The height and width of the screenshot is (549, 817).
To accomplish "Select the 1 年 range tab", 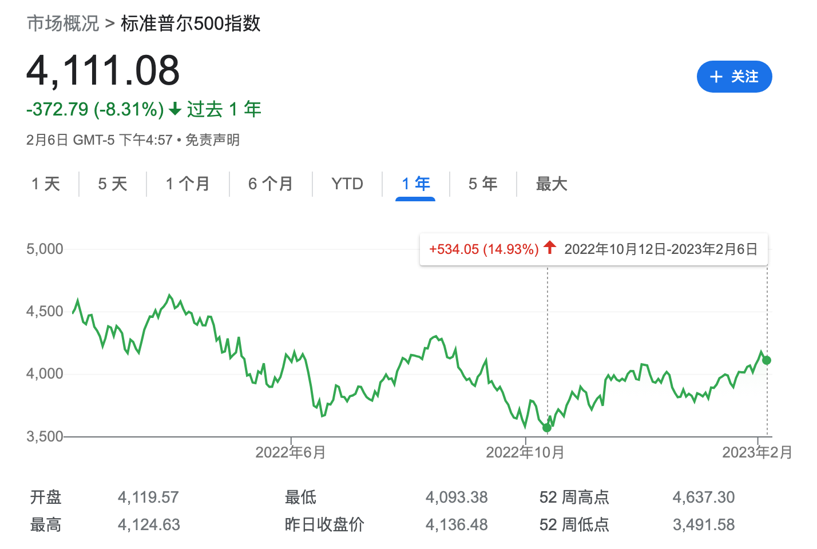I will pos(416,184).
